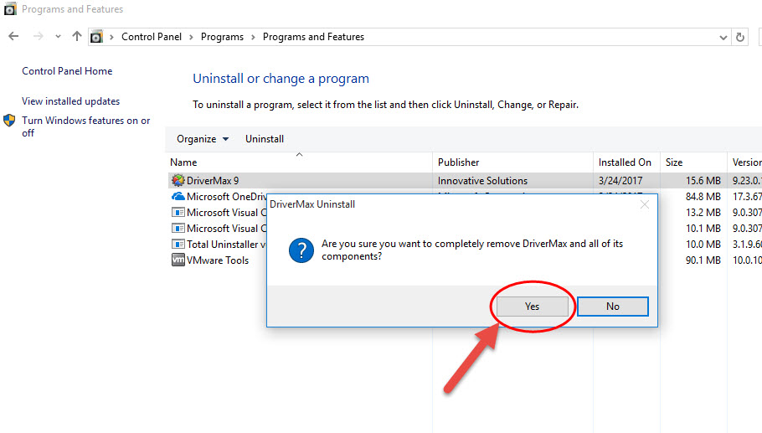Sort list by Publisher column header
This screenshot has width=762, height=433.
[458, 162]
